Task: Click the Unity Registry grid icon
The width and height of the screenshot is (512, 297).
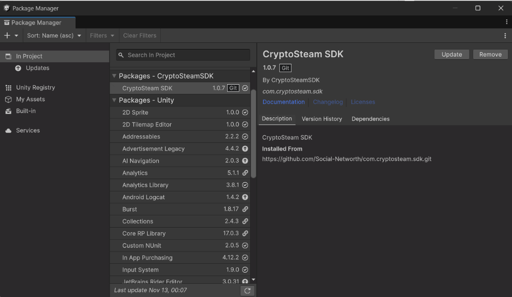Action: (x=9, y=87)
